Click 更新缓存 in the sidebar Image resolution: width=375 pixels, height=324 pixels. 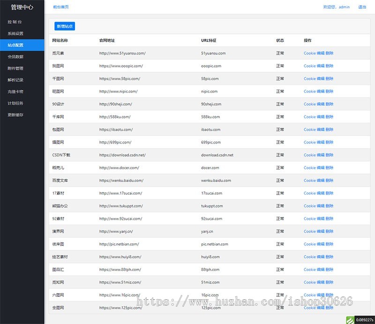point(15,115)
